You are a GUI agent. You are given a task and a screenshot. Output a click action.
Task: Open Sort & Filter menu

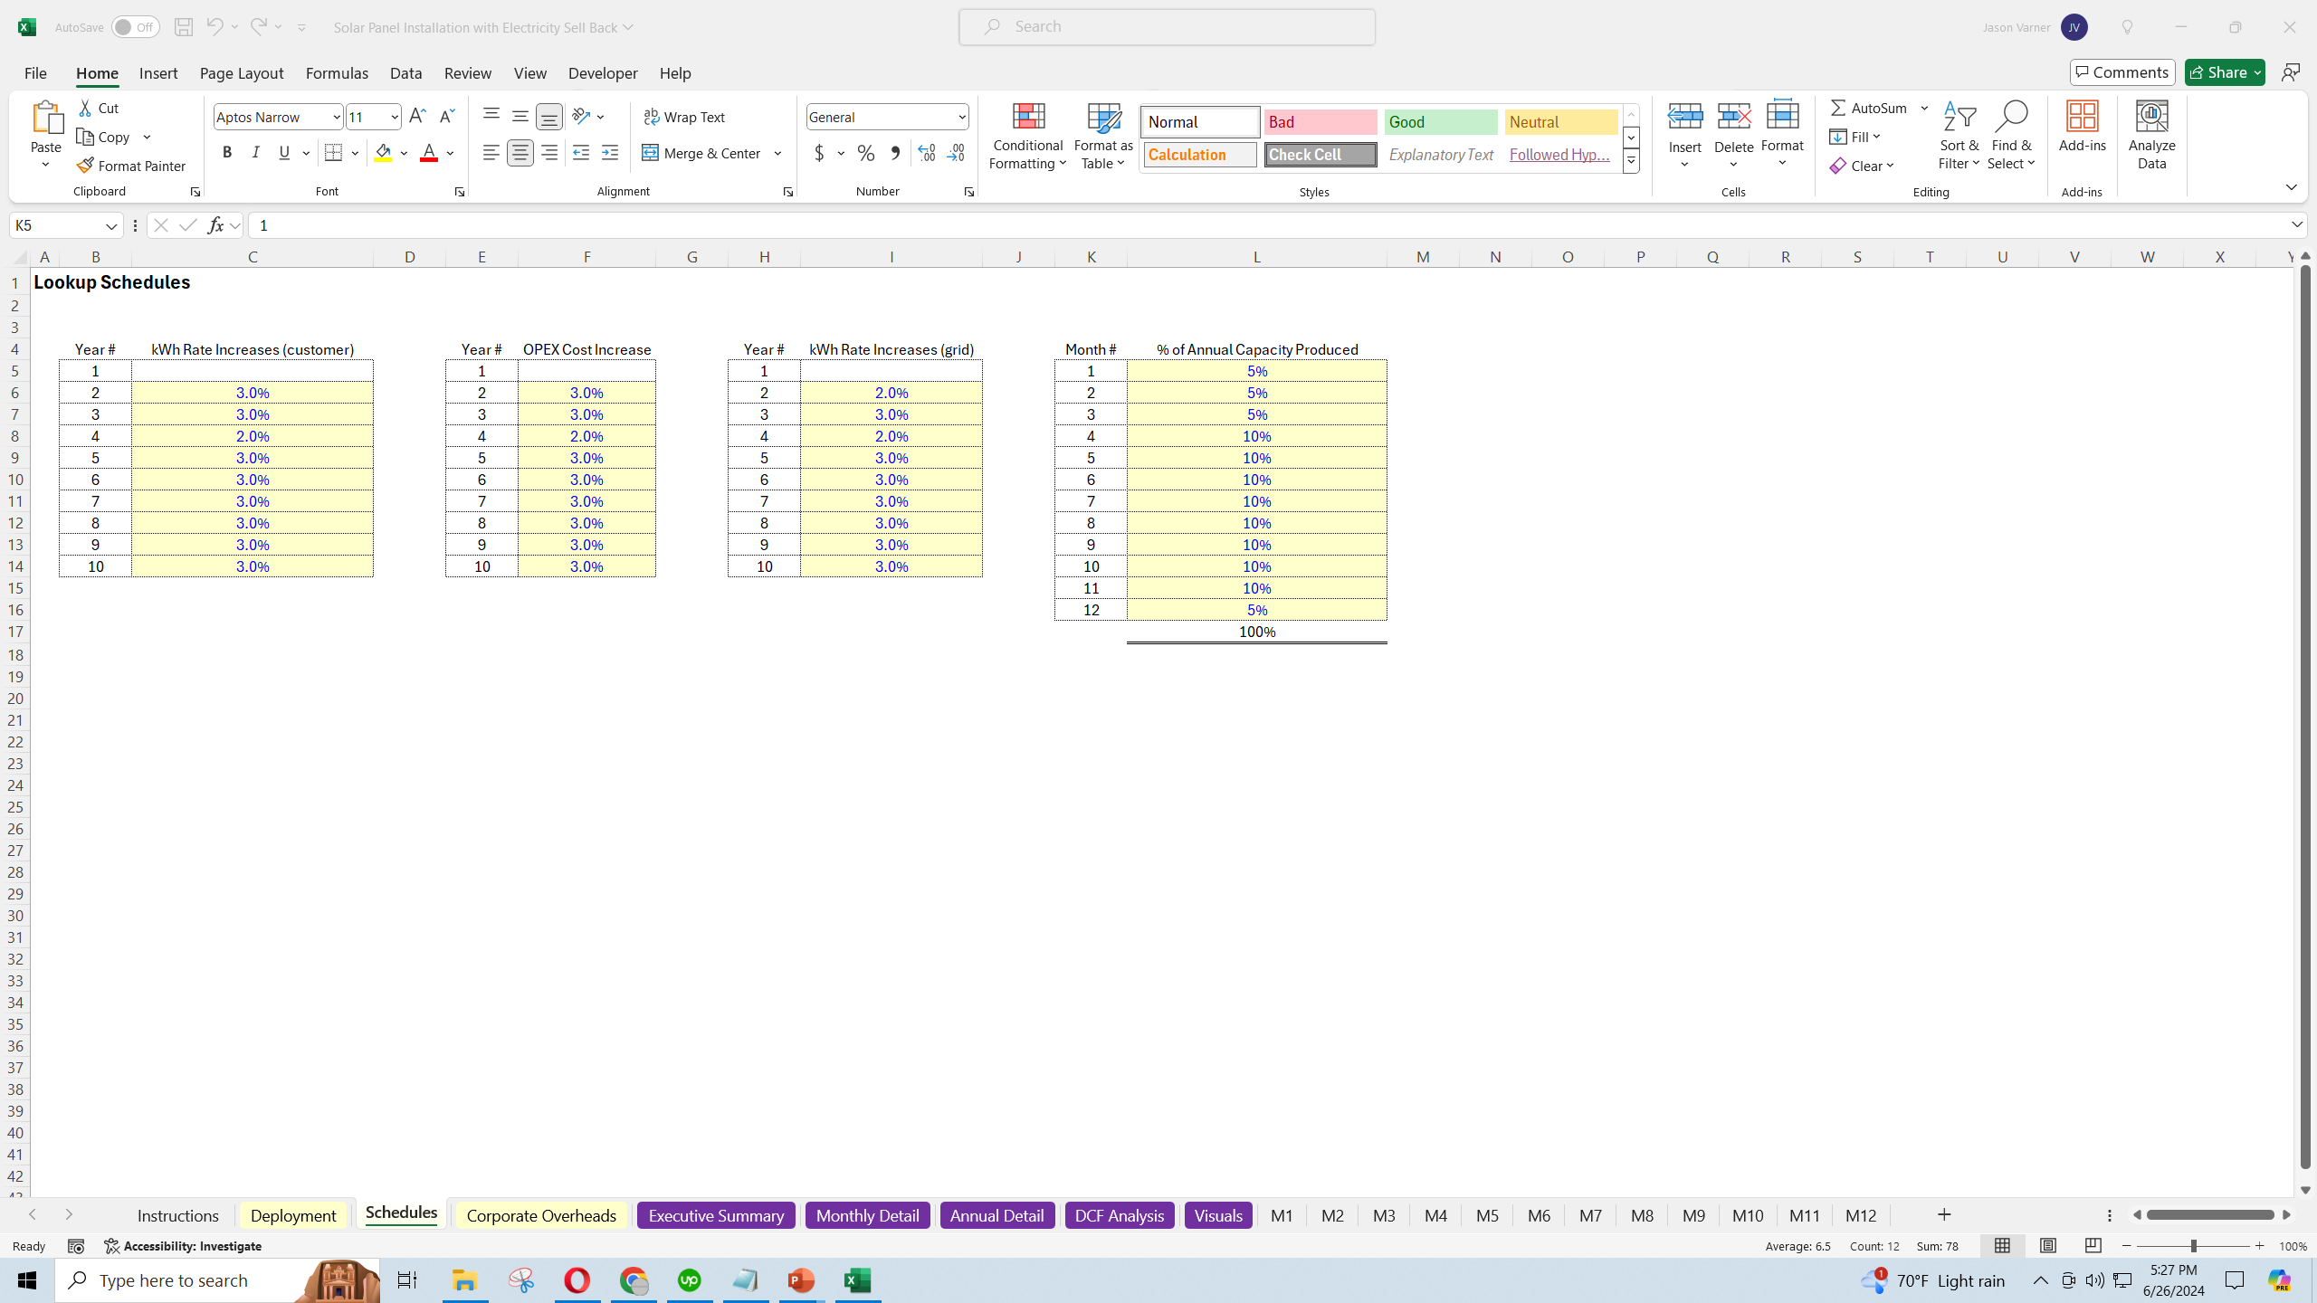tap(1959, 136)
